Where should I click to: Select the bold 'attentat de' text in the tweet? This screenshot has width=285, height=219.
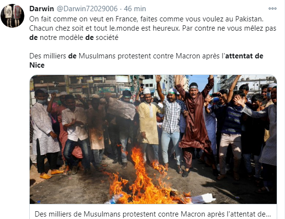click(x=244, y=56)
